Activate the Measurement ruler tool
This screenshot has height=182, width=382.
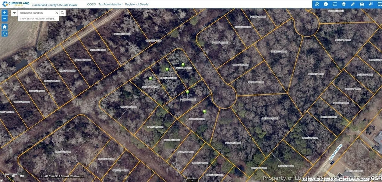[x=353, y=4]
